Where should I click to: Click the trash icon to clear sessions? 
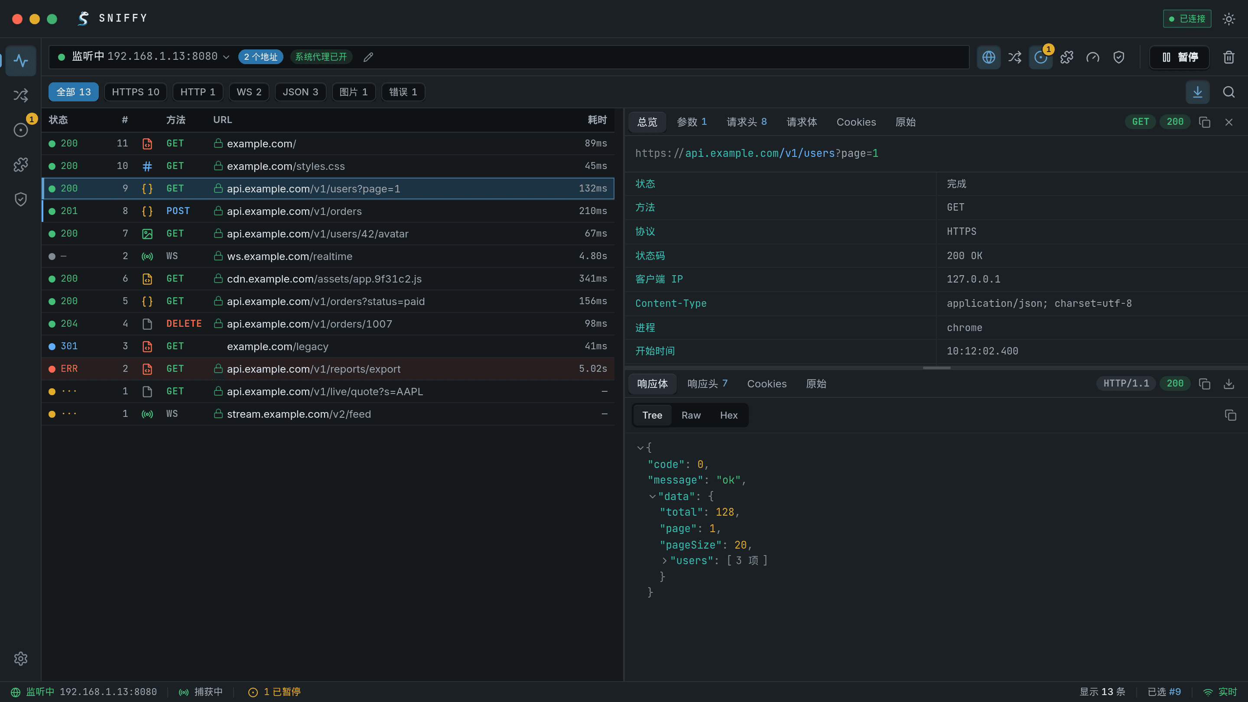pos(1228,57)
